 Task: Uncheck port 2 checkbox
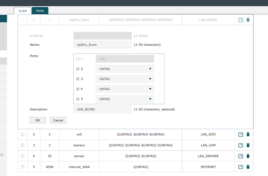[x=78, y=69]
